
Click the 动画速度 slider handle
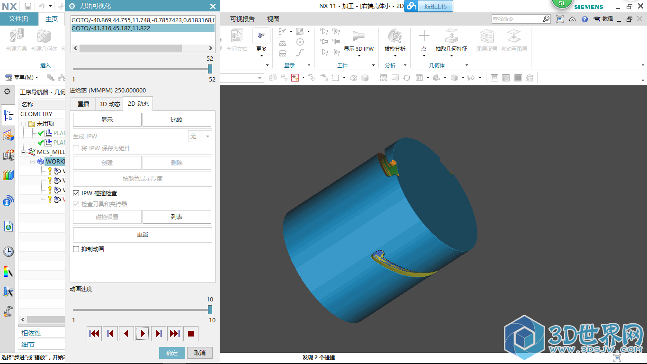pos(210,309)
